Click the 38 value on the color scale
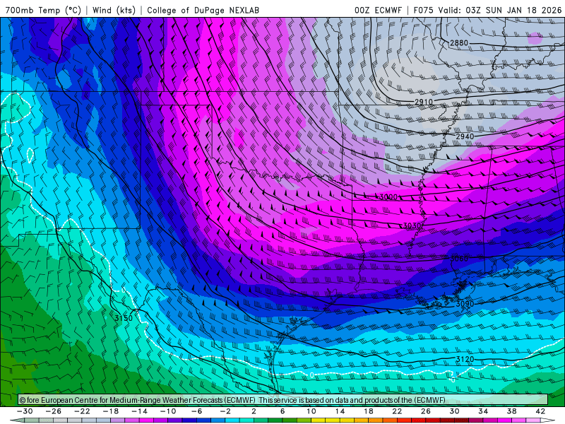Image resolution: width=565 pixels, height=424 pixels. [x=511, y=411]
